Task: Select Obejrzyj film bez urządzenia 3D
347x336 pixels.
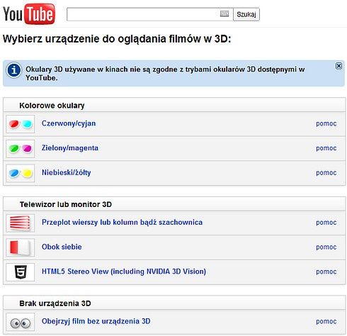Action: point(96,321)
